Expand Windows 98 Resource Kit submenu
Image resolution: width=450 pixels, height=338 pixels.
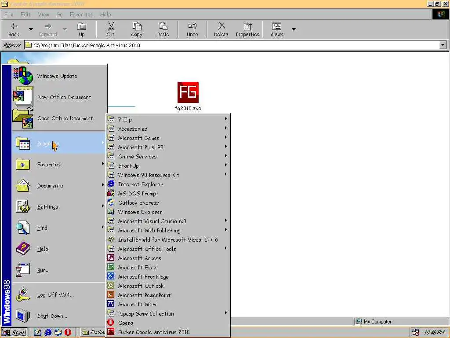pos(168,175)
